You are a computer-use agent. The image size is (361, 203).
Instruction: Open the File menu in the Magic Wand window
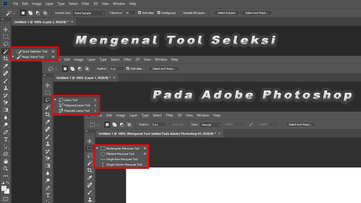(x=16, y=4)
